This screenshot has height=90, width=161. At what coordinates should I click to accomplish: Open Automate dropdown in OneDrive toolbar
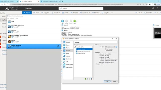85,13
